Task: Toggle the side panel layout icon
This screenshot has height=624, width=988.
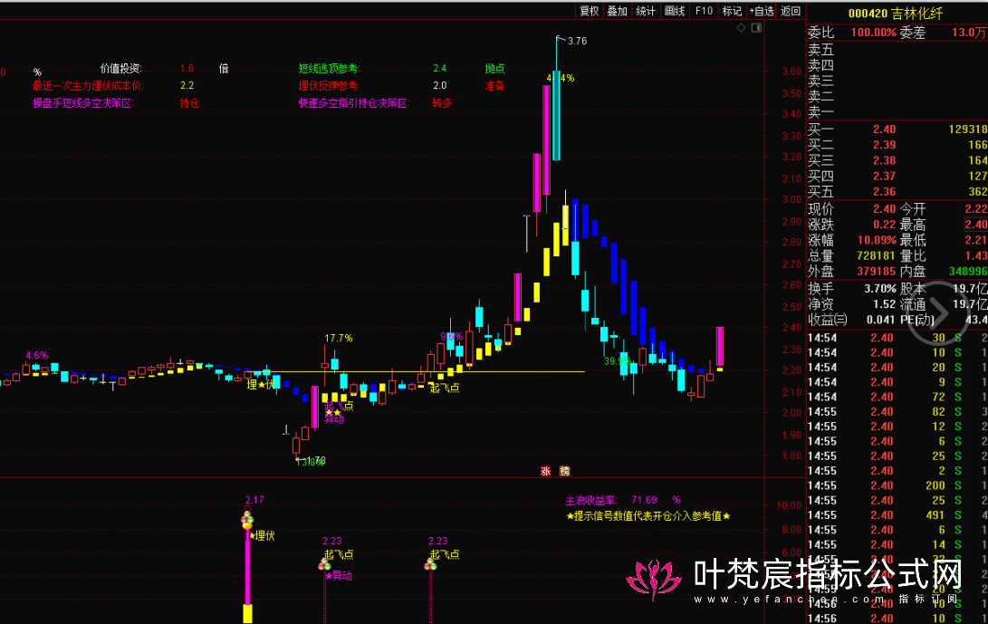Action: tap(756, 28)
